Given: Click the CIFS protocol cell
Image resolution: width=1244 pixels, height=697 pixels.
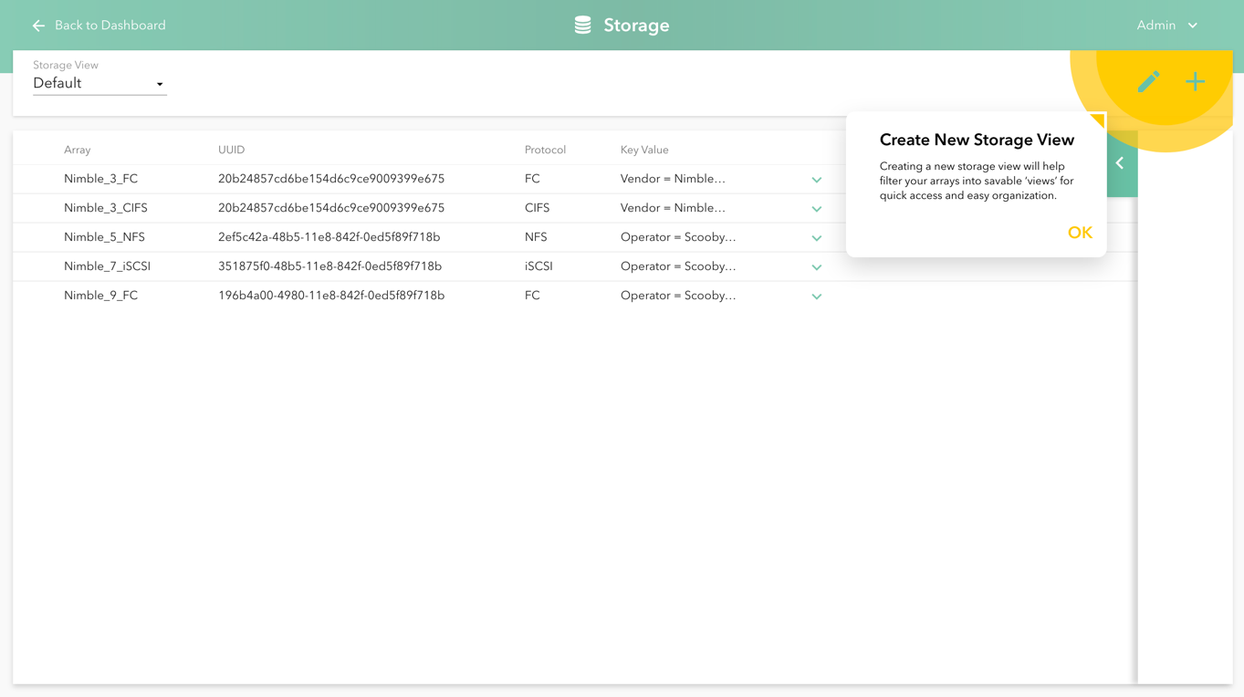Looking at the screenshot, I should pos(537,208).
